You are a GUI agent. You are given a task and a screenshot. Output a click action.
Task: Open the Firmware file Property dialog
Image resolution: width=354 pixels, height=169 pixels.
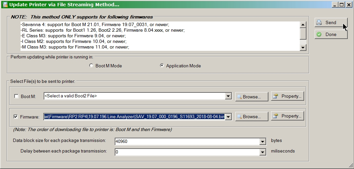tap(288, 116)
